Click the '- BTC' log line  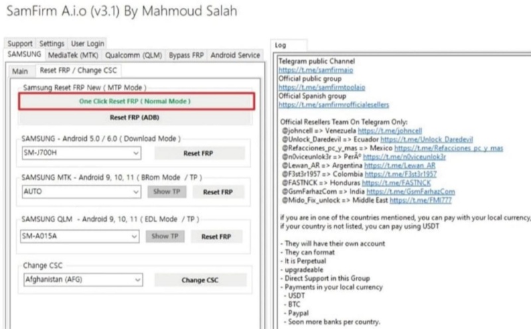click(x=292, y=304)
